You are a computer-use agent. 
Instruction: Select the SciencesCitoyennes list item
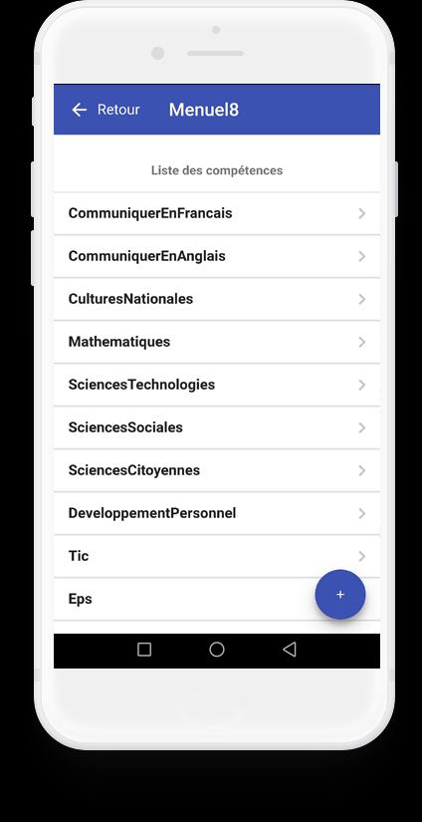coord(217,470)
